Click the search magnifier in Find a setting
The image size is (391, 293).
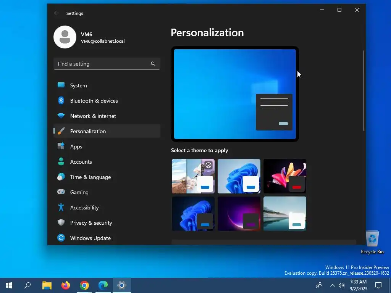point(153,64)
